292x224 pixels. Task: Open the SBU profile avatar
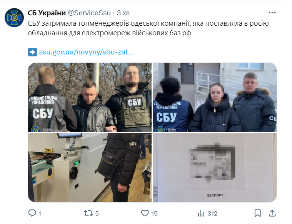coord(14,18)
